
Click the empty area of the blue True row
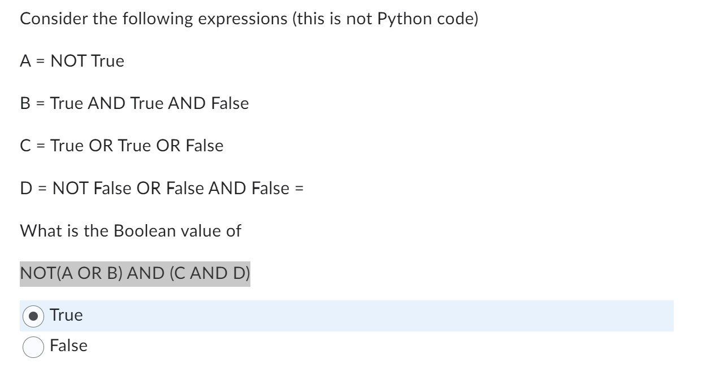378,316
